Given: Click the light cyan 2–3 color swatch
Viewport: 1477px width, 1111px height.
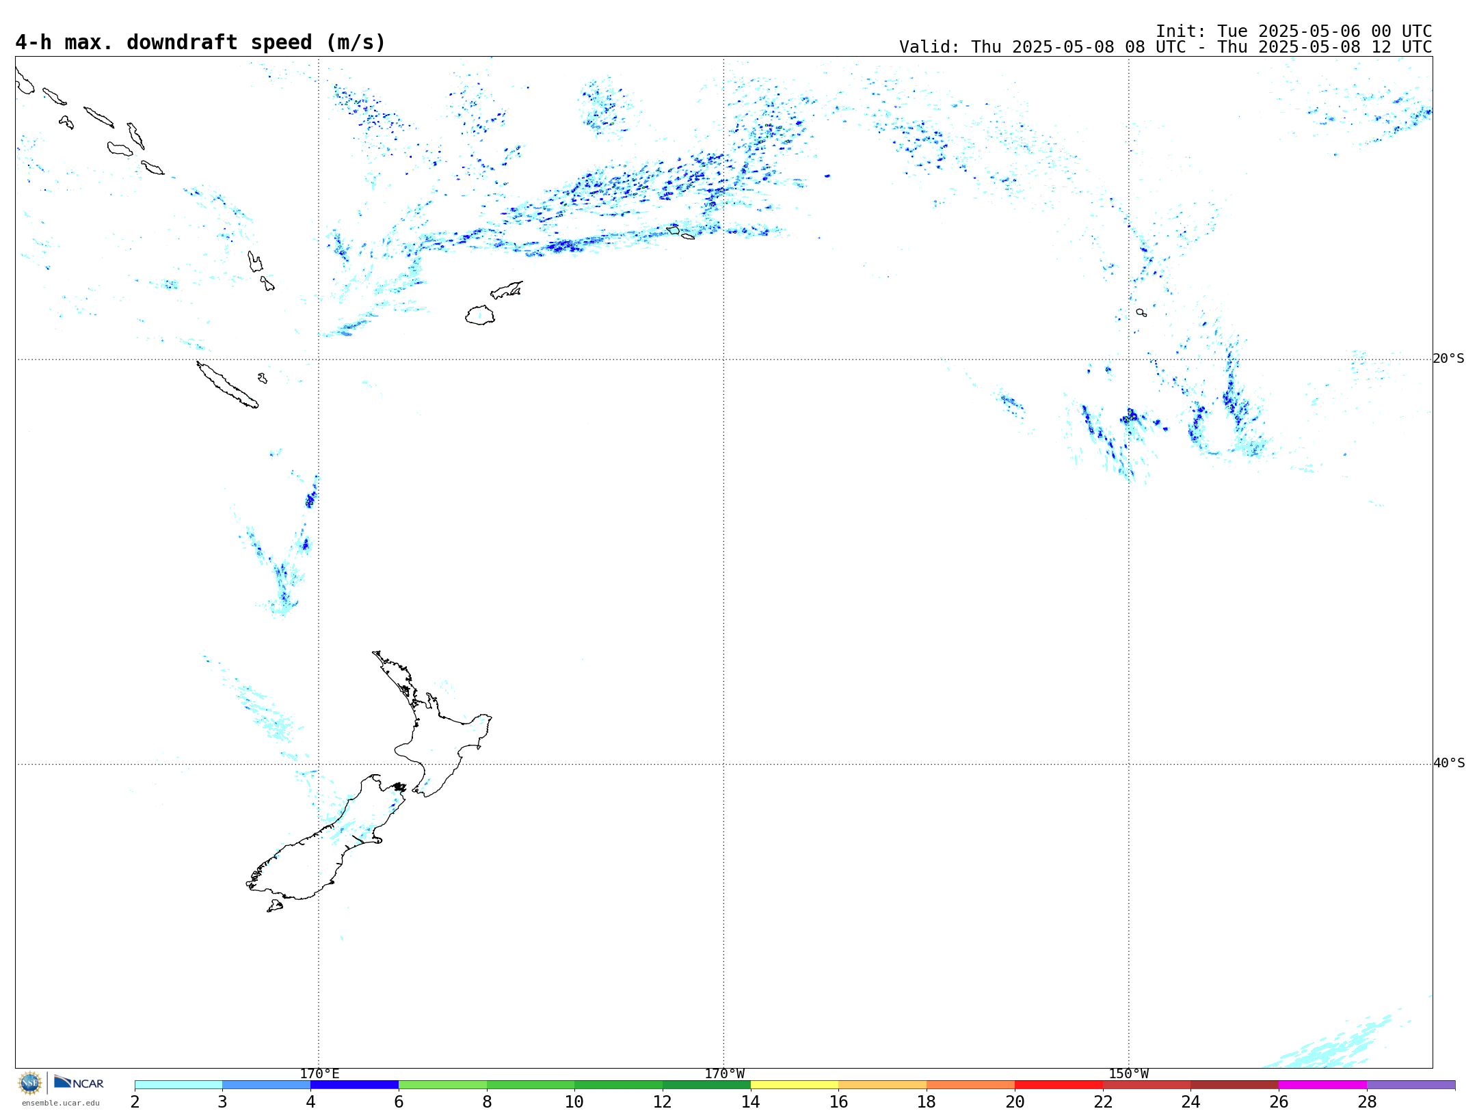Looking at the screenshot, I should point(178,1084).
